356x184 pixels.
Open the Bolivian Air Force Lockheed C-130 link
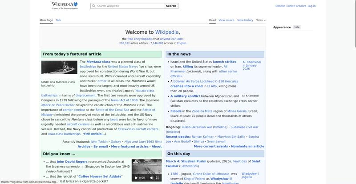[x=205, y=81]
